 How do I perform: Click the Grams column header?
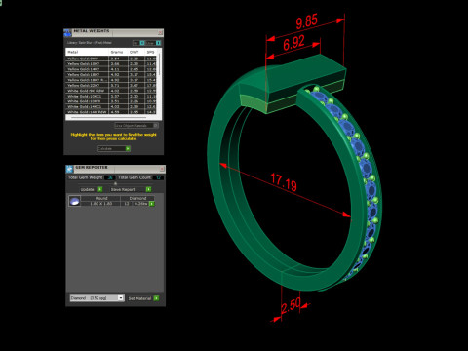click(118, 52)
